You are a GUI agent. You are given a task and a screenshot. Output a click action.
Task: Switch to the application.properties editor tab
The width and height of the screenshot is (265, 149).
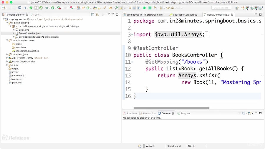[185, 15]
